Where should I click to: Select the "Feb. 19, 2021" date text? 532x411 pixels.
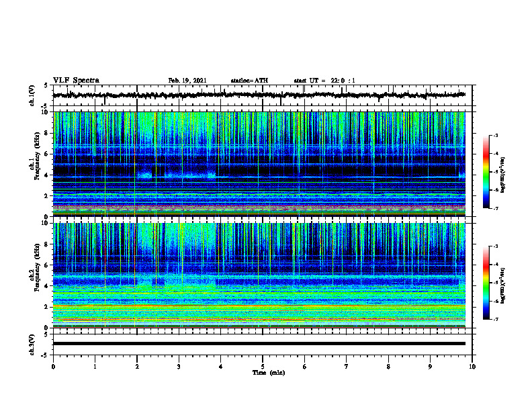[187, 81]
